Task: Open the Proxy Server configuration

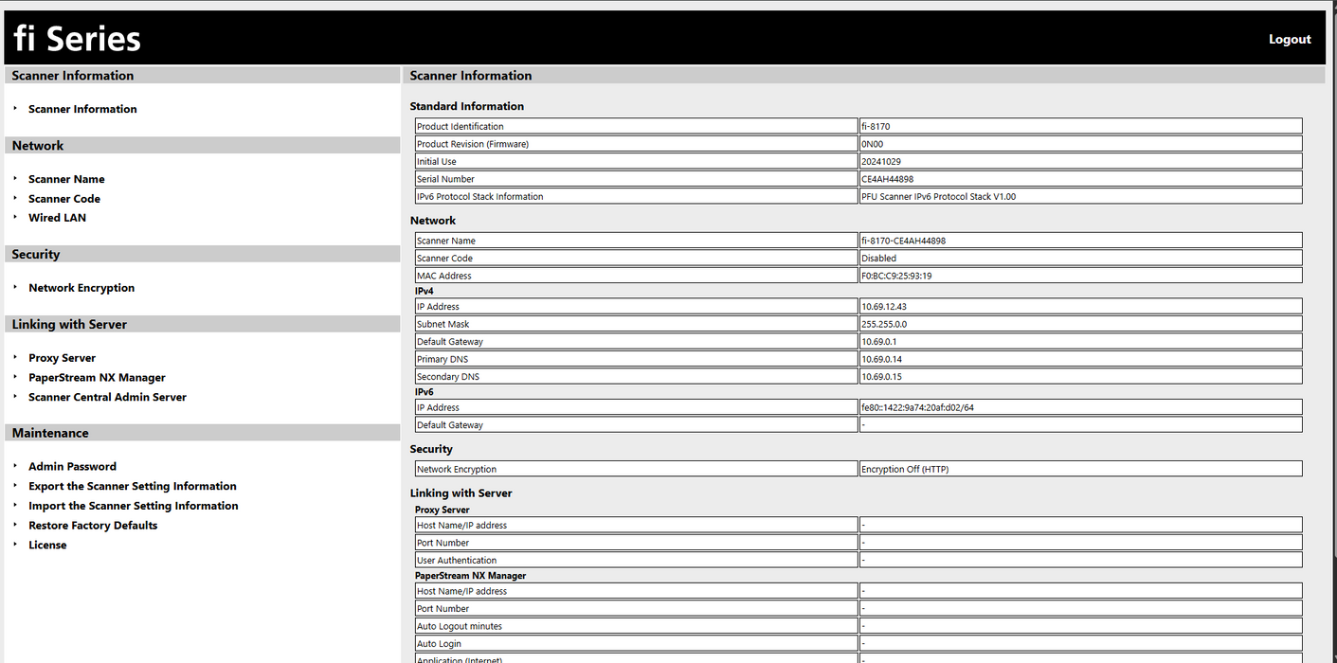Action: point(62,358)
